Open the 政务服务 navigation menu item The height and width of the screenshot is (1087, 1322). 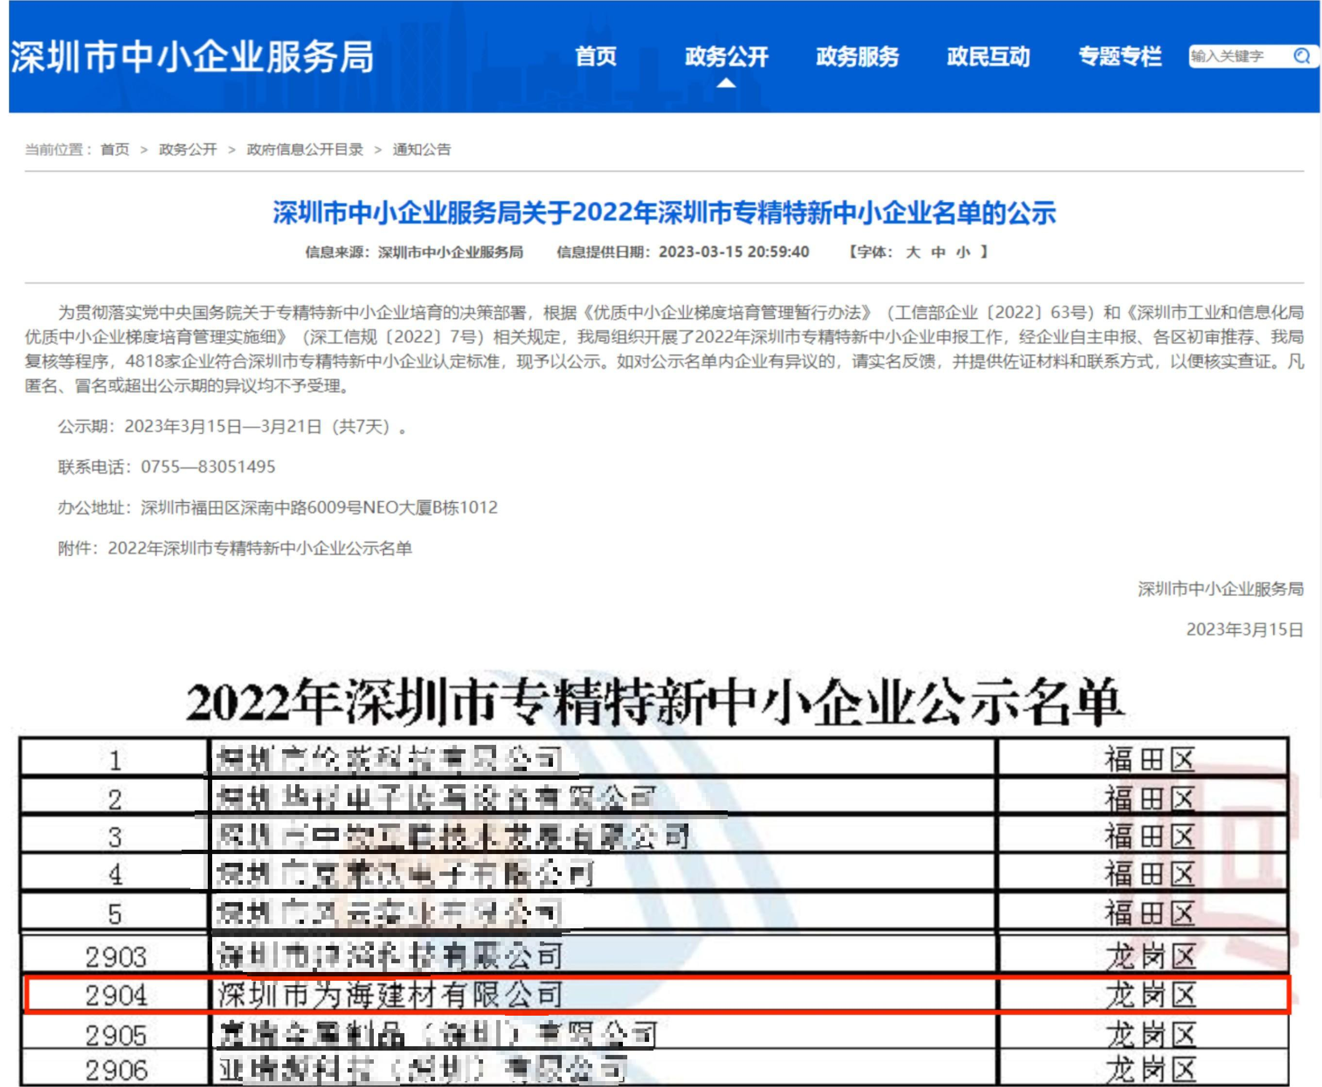tap(857, 56)
